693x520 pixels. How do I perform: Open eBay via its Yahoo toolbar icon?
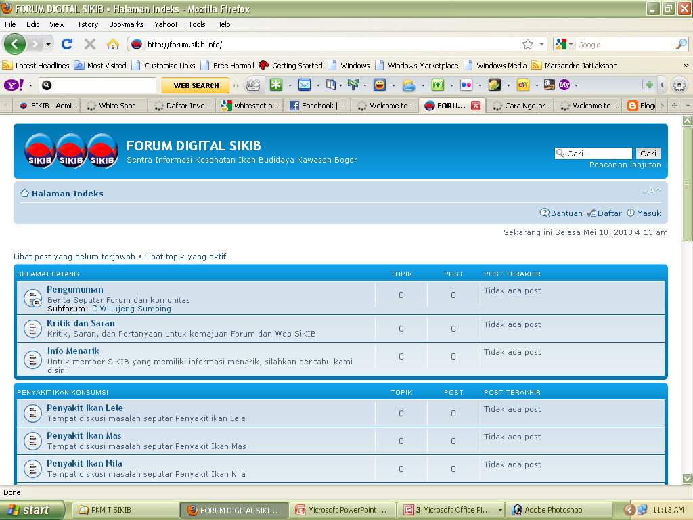coord(522,85)
